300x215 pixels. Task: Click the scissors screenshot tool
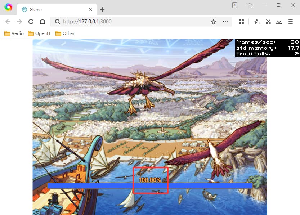click(268, 22)
